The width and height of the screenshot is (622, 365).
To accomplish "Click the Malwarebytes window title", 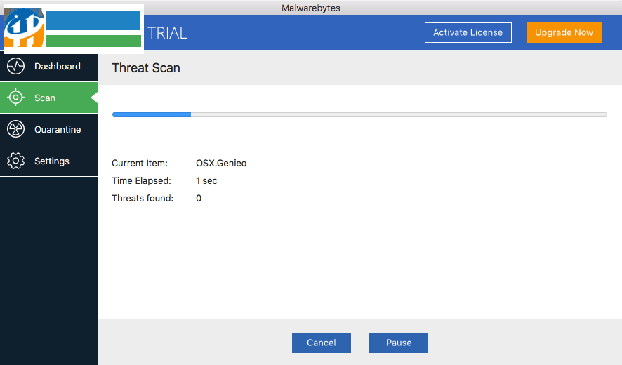I will click(x=311, y=8).
